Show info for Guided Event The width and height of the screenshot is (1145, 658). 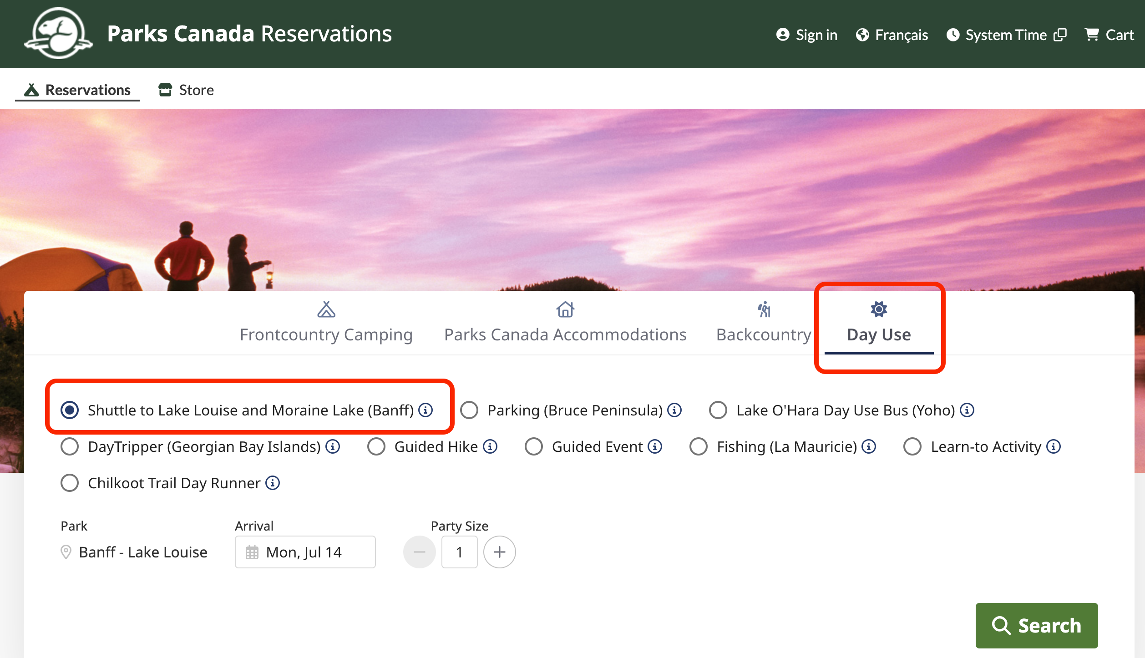(x=655, y=446)
